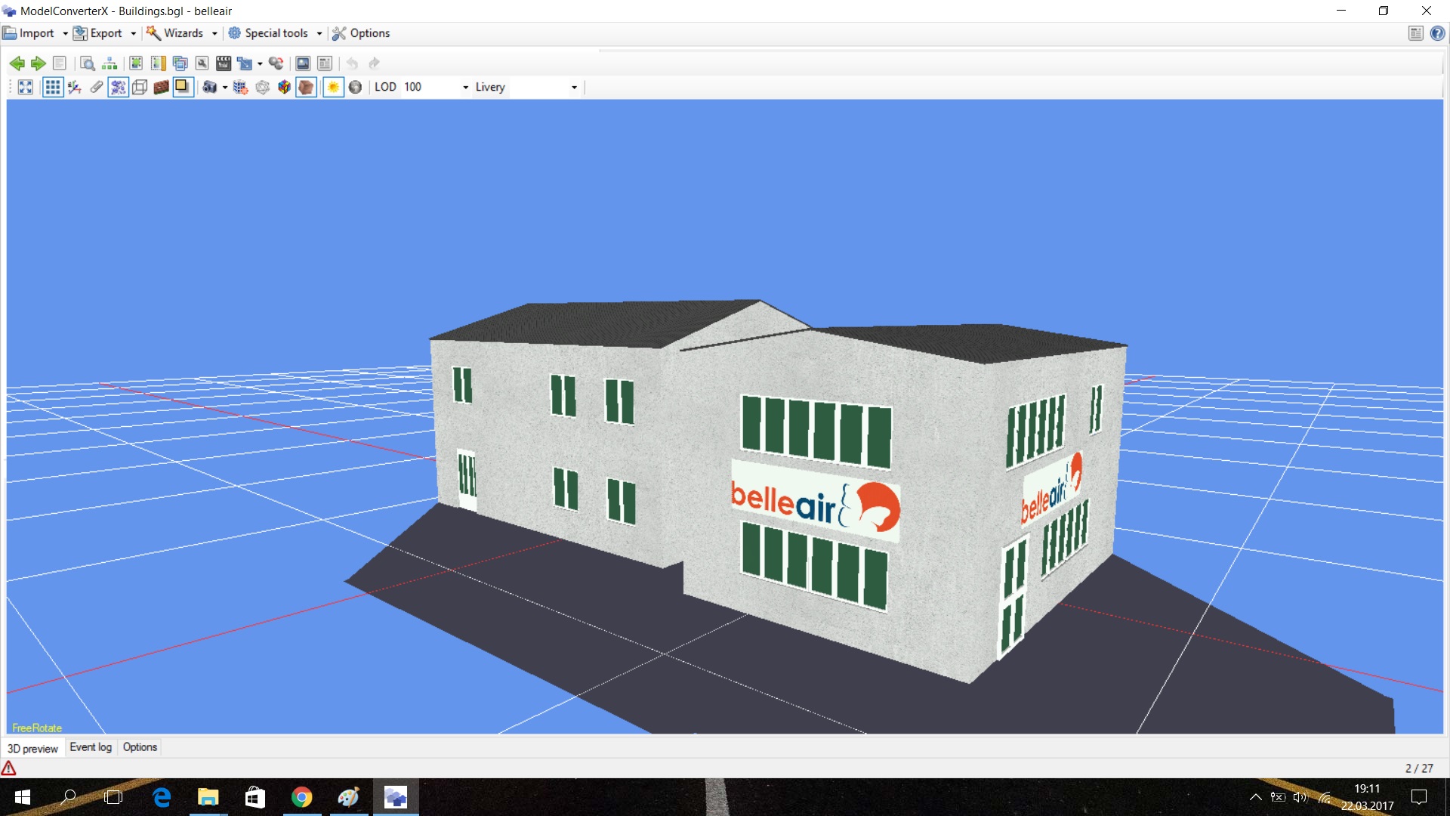1450x816 pixels.
Task: Click the red warning triangle in status bar
Action: (9, 768)
